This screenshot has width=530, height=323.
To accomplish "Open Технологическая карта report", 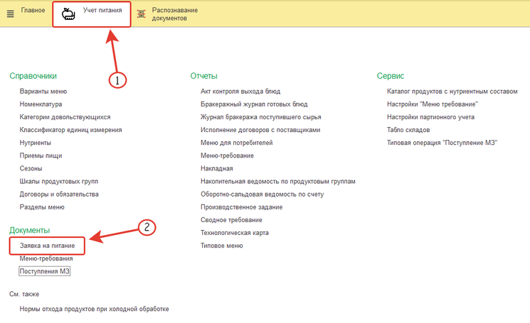I will (x=235, y=233).
